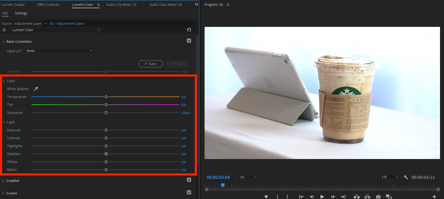444x199 pixels.
Task: Expand the Creative section
Action: click(x=3, y=181)
